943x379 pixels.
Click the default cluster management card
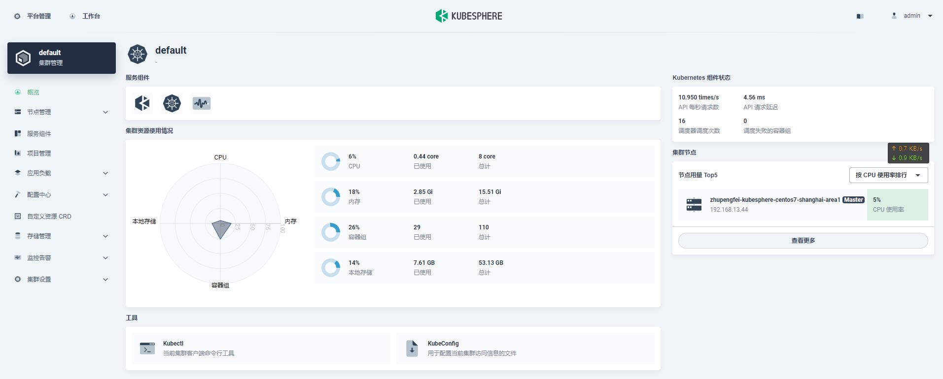(62, 58)
